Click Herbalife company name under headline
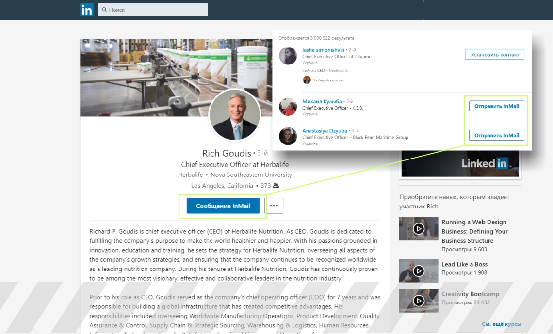This screenshot has height=334, width=553. click(191, 175)
